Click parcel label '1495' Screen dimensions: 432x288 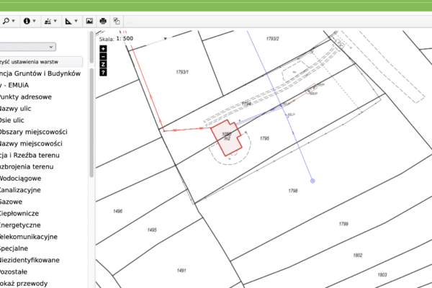152,230
